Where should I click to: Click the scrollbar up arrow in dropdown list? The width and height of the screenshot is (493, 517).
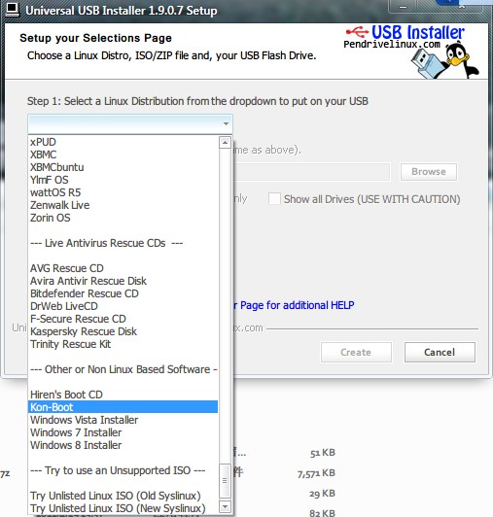pyautogui.click(x=225, y=143)
